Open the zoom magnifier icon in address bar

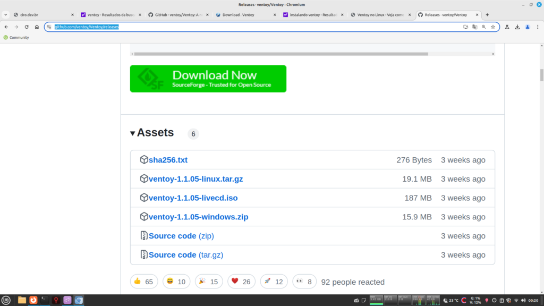(x=484, y=27)
